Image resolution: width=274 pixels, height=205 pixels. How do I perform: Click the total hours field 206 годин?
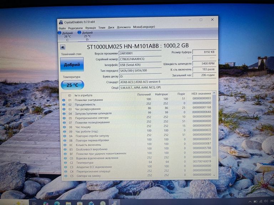(x=204, y=75)
